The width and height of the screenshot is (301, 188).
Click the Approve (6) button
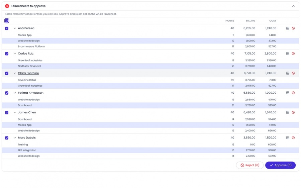point(280,165)
